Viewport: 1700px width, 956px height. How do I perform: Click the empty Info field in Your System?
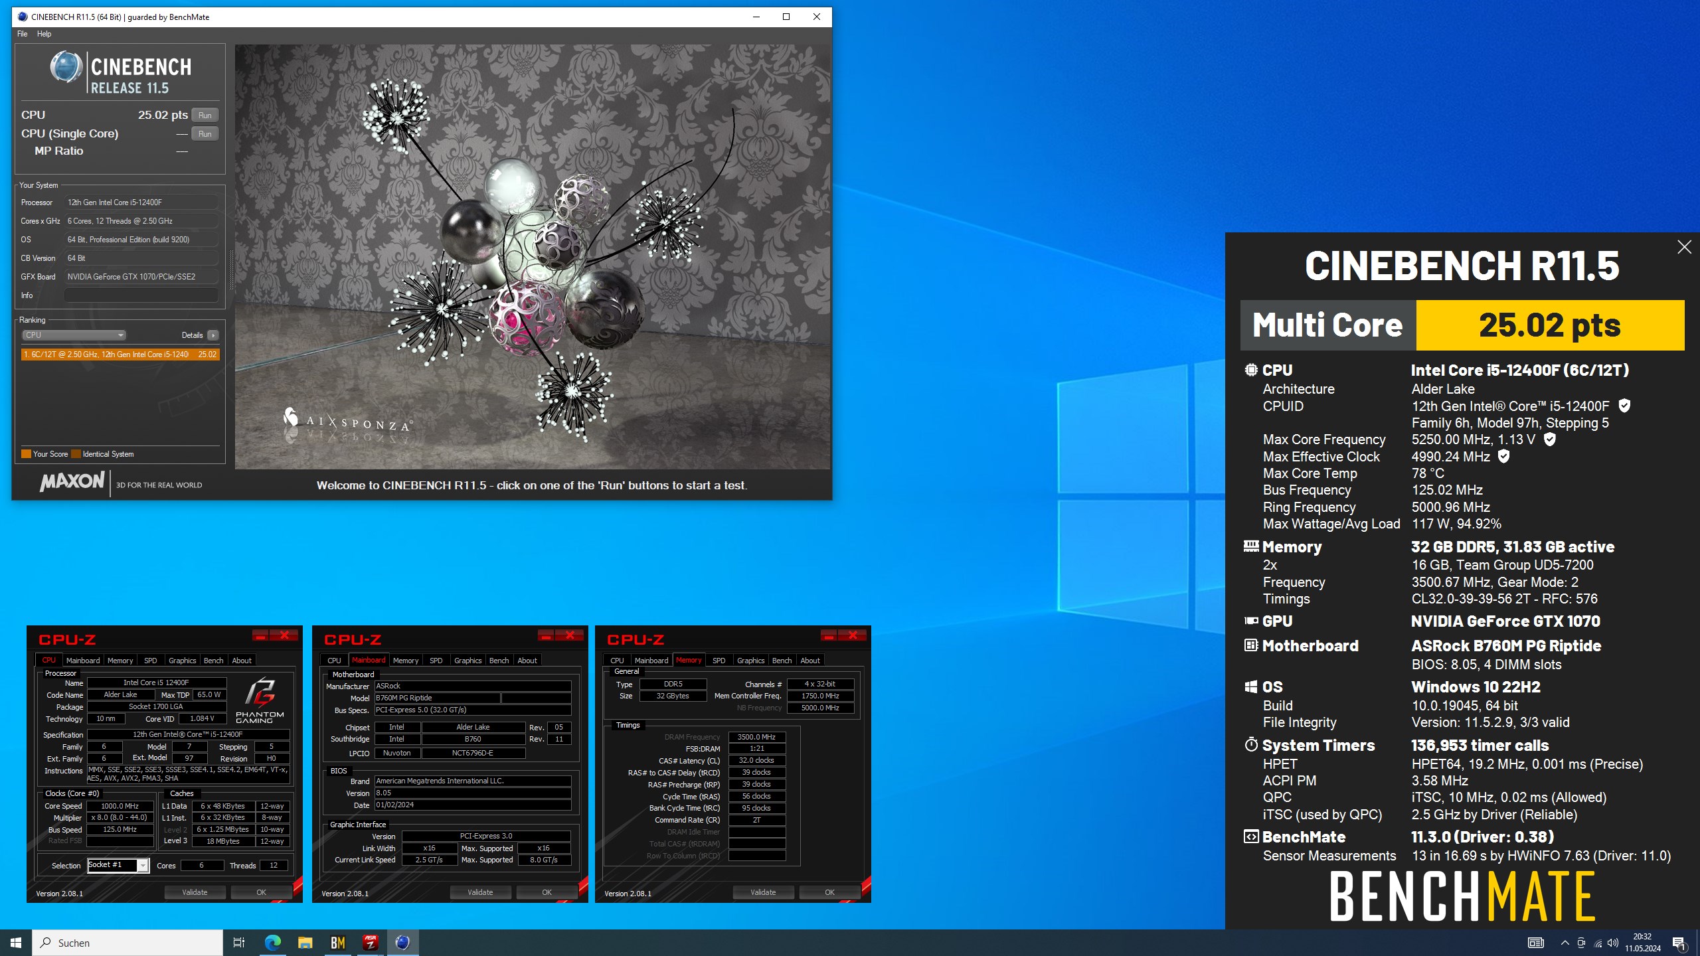[141, 295]
